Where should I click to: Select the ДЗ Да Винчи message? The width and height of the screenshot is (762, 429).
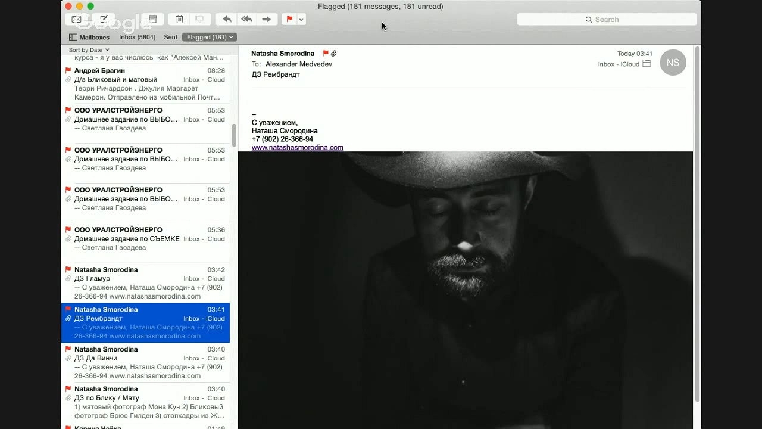click(x=145, y=363)
